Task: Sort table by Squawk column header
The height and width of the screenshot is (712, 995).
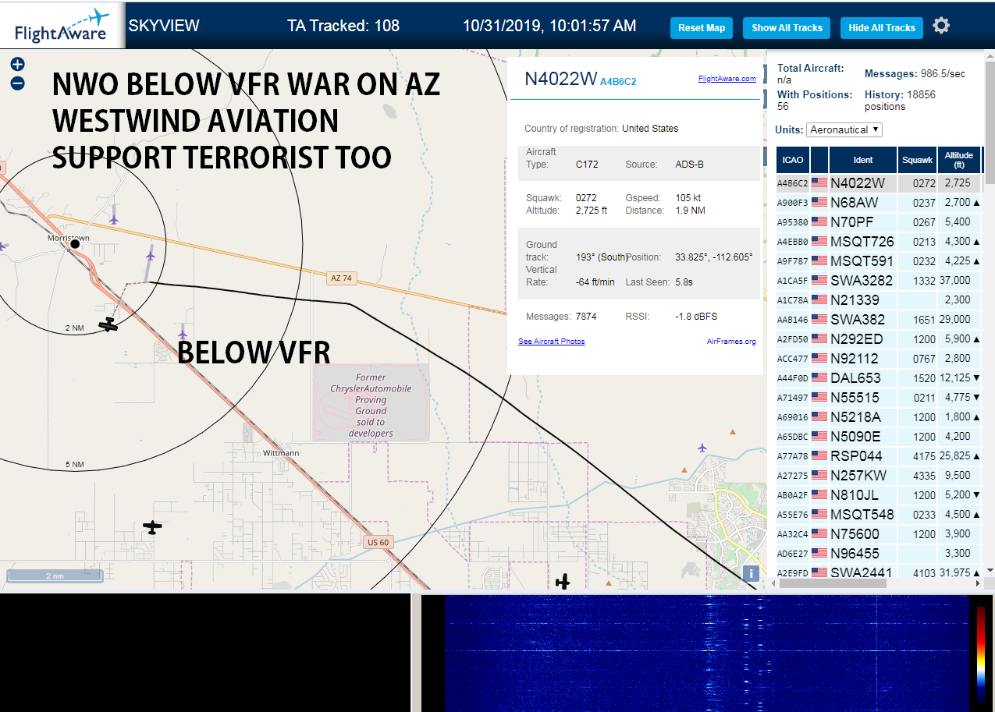Action: click(x=917, y=160)
